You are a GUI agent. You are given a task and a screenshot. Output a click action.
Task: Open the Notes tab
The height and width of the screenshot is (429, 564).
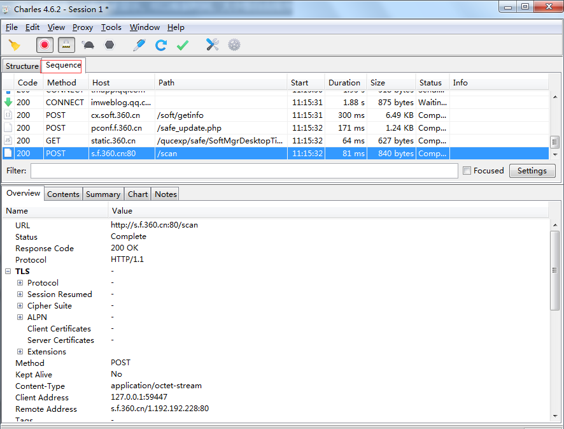pos(166,194)
